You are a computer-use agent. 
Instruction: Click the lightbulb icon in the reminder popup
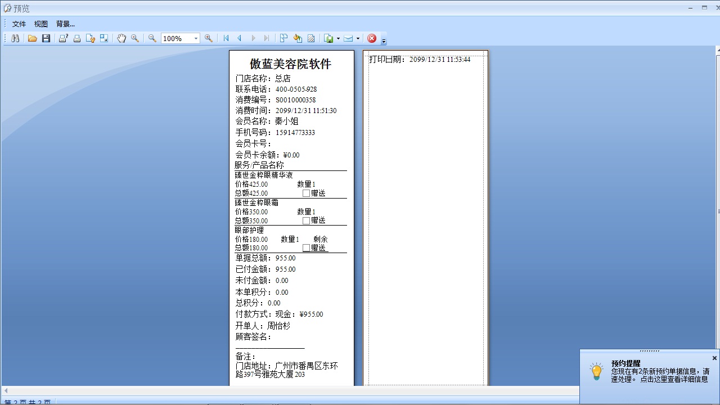(597, 372)
